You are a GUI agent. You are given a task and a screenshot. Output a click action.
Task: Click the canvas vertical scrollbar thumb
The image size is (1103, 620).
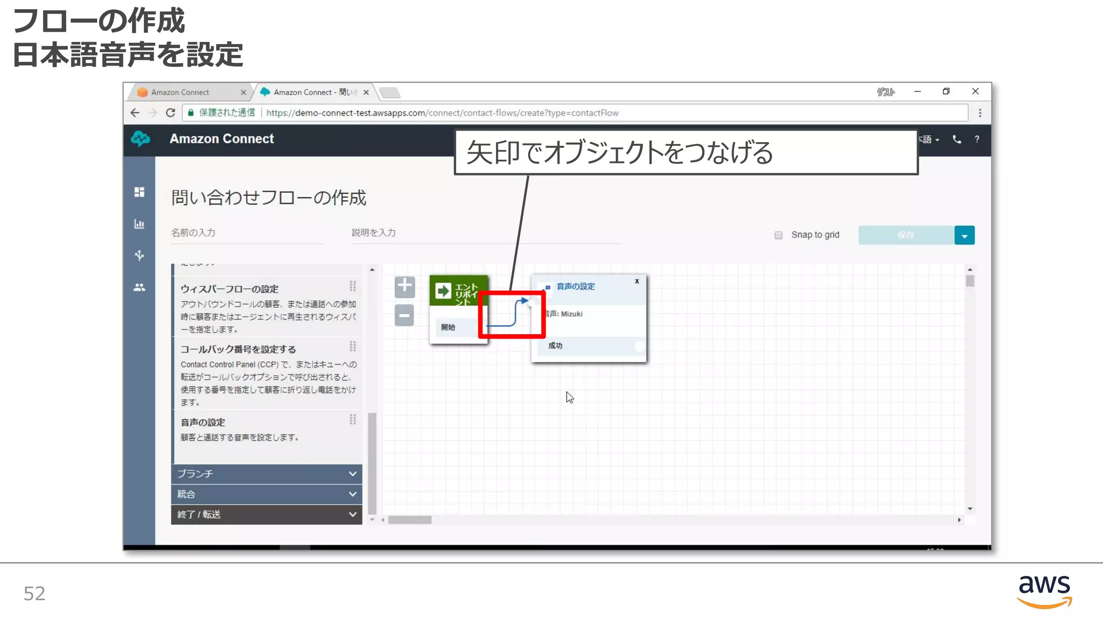pos(970,281)
